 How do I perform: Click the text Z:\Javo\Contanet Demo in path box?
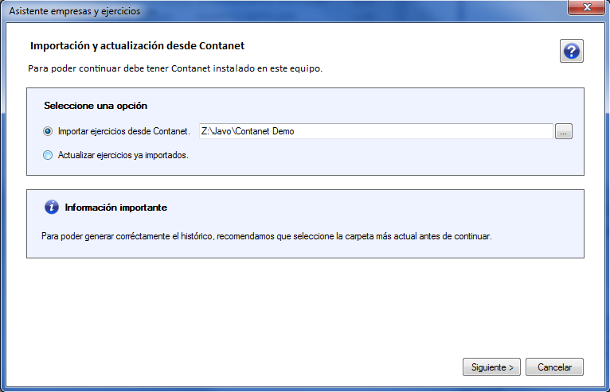(248, 131)
